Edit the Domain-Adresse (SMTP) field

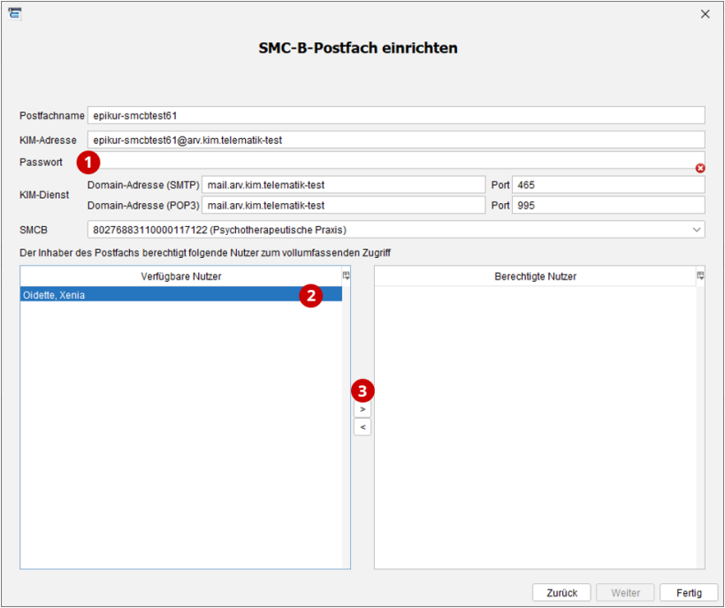344,185
